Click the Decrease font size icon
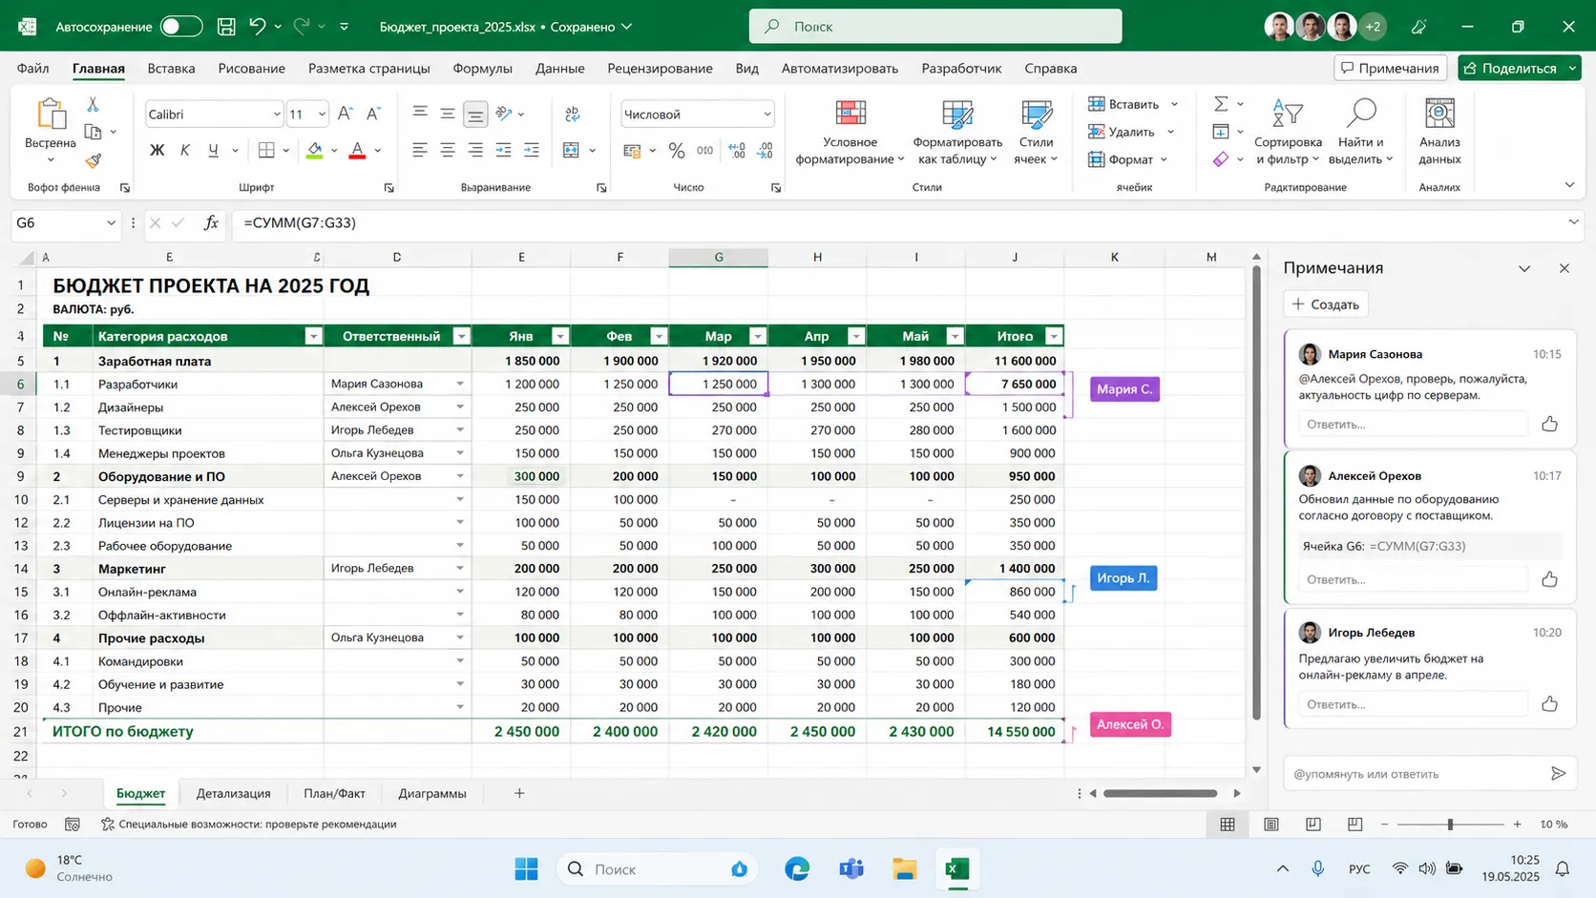Viewport: 1596px width, 898px height. pyautogui.click(x=373, y=114)
